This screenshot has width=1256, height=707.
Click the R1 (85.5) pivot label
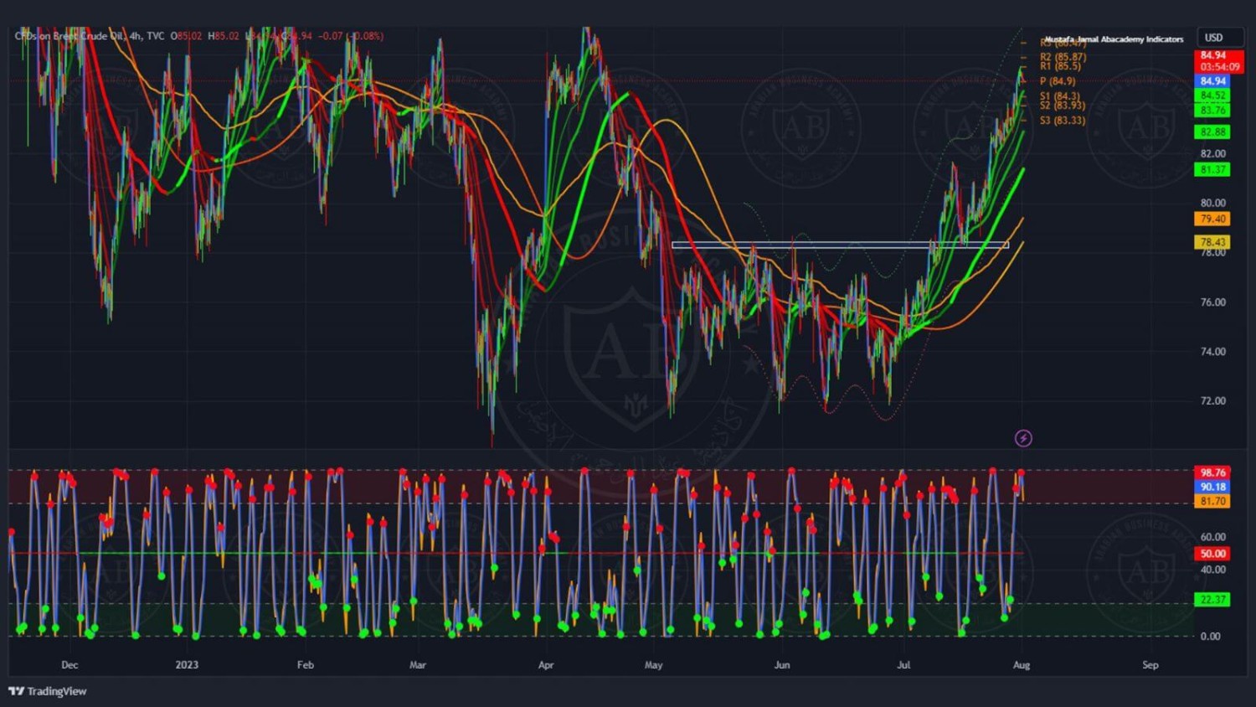(1060, 66)
